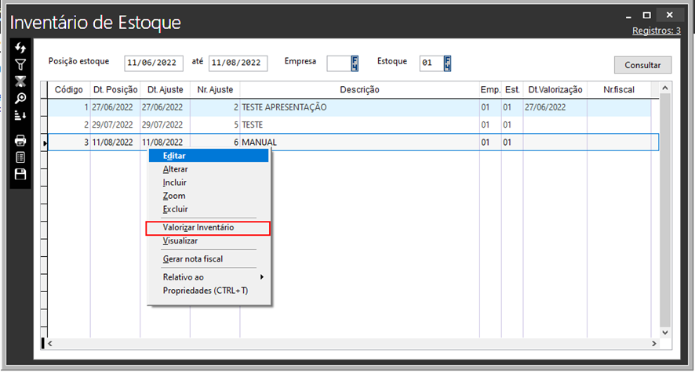695x372 pixels.
Task: Click the até end date field
Action: point(238,63)
